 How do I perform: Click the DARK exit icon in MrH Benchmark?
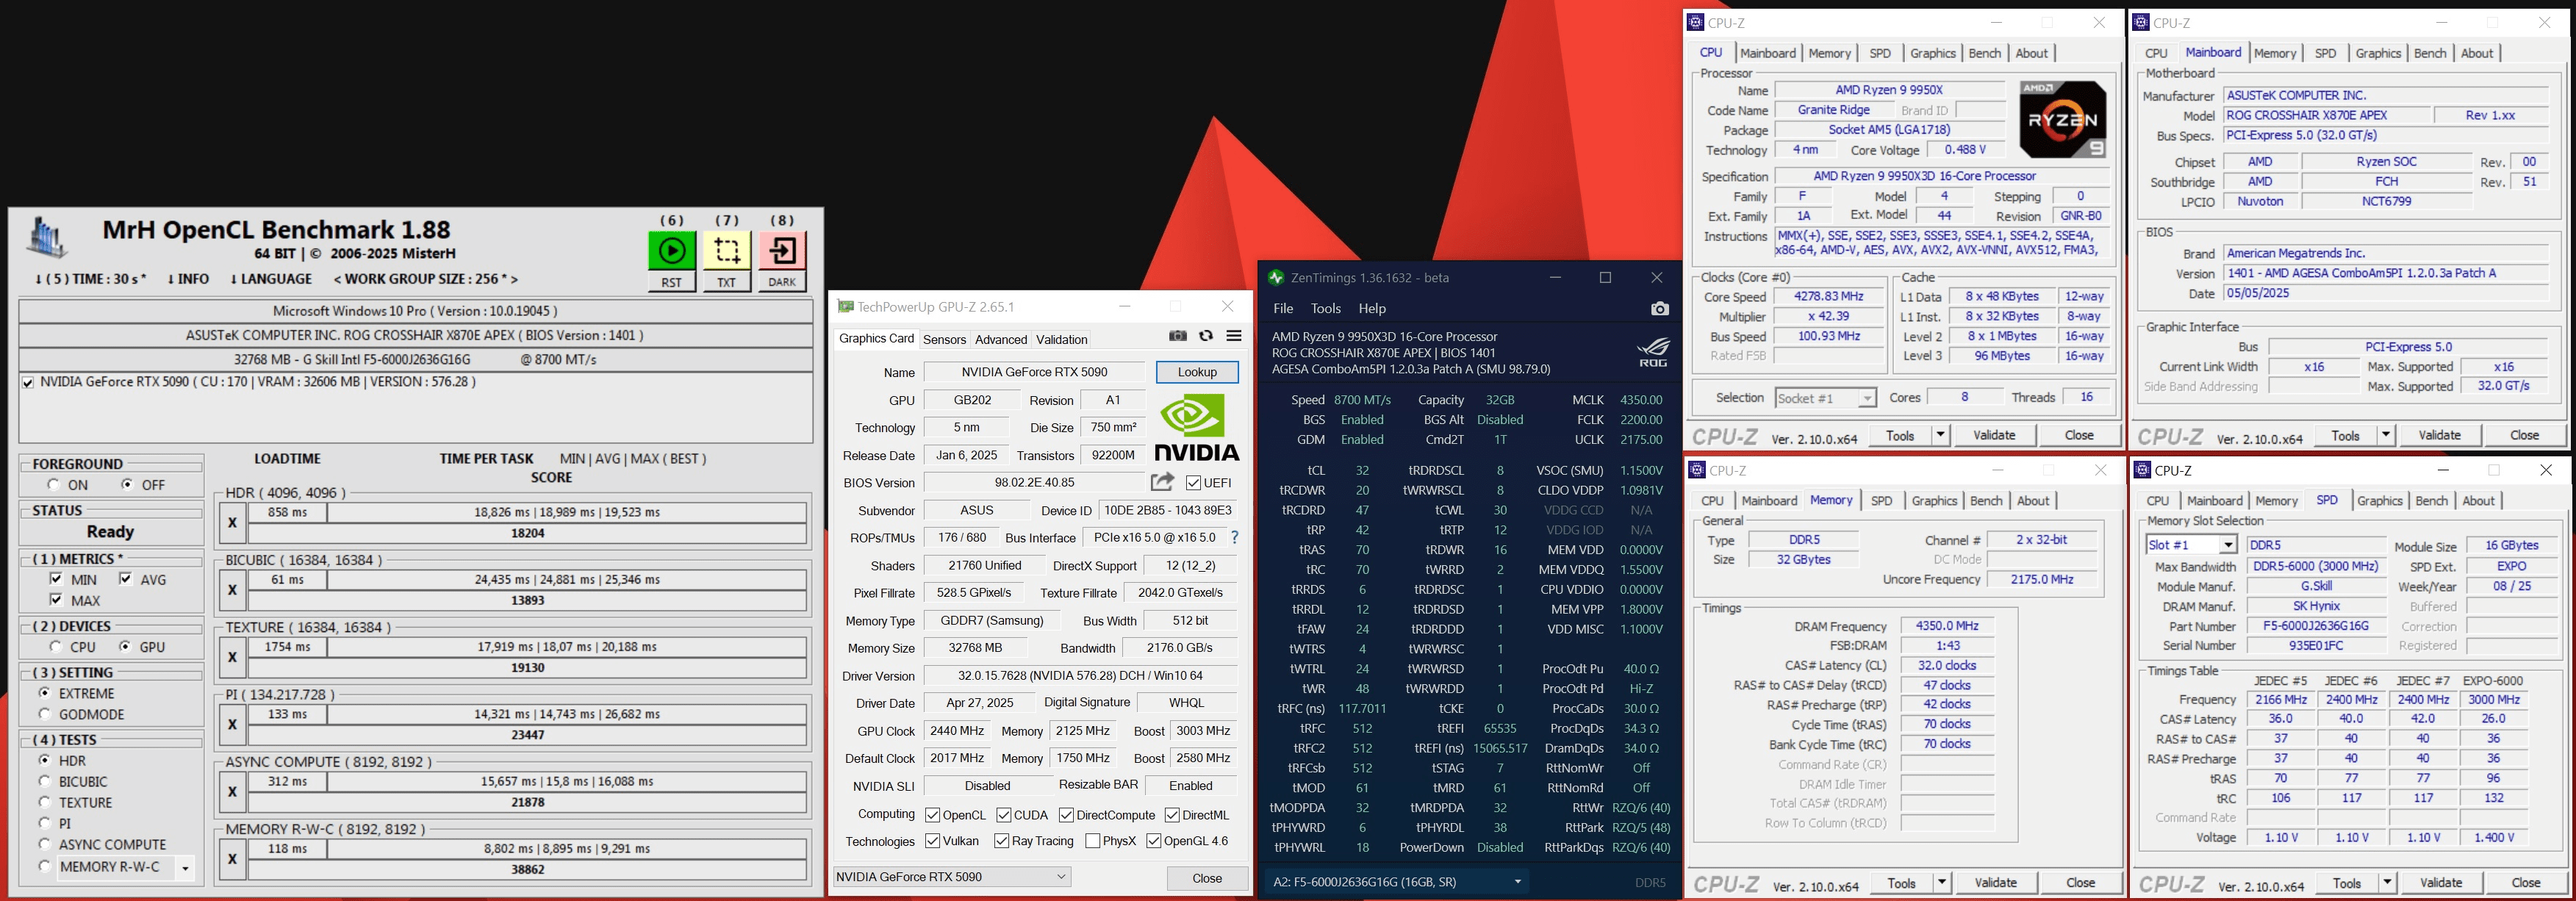coord(782,251)
